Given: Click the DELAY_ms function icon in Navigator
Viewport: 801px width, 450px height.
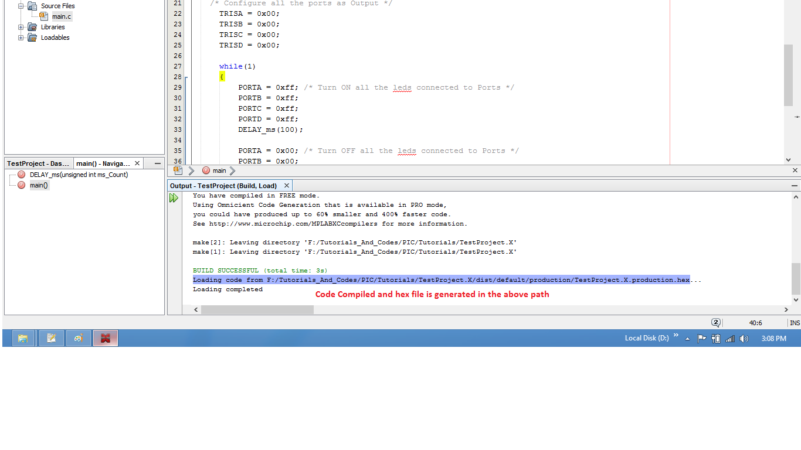Looking at the screenshot, I should (x=22, y=175).
